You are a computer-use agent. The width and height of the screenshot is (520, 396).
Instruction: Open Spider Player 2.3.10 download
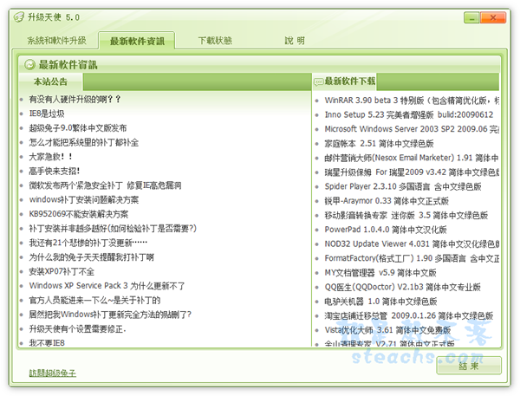click(403, 186)
